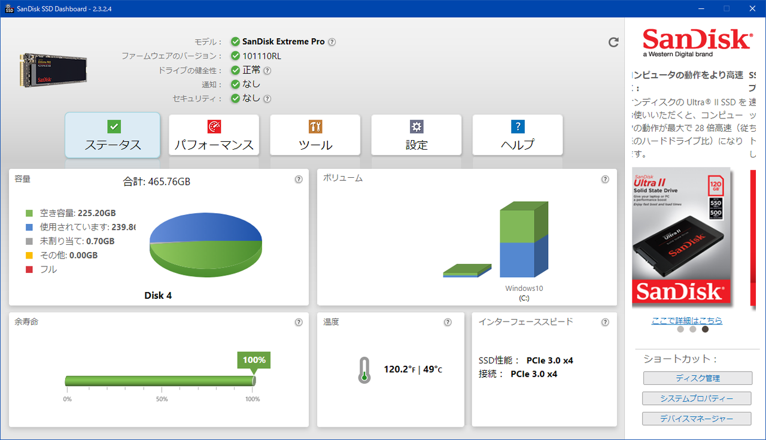Click the SSD性能 PCIe 3.0 x4 text

pos(526,360)
